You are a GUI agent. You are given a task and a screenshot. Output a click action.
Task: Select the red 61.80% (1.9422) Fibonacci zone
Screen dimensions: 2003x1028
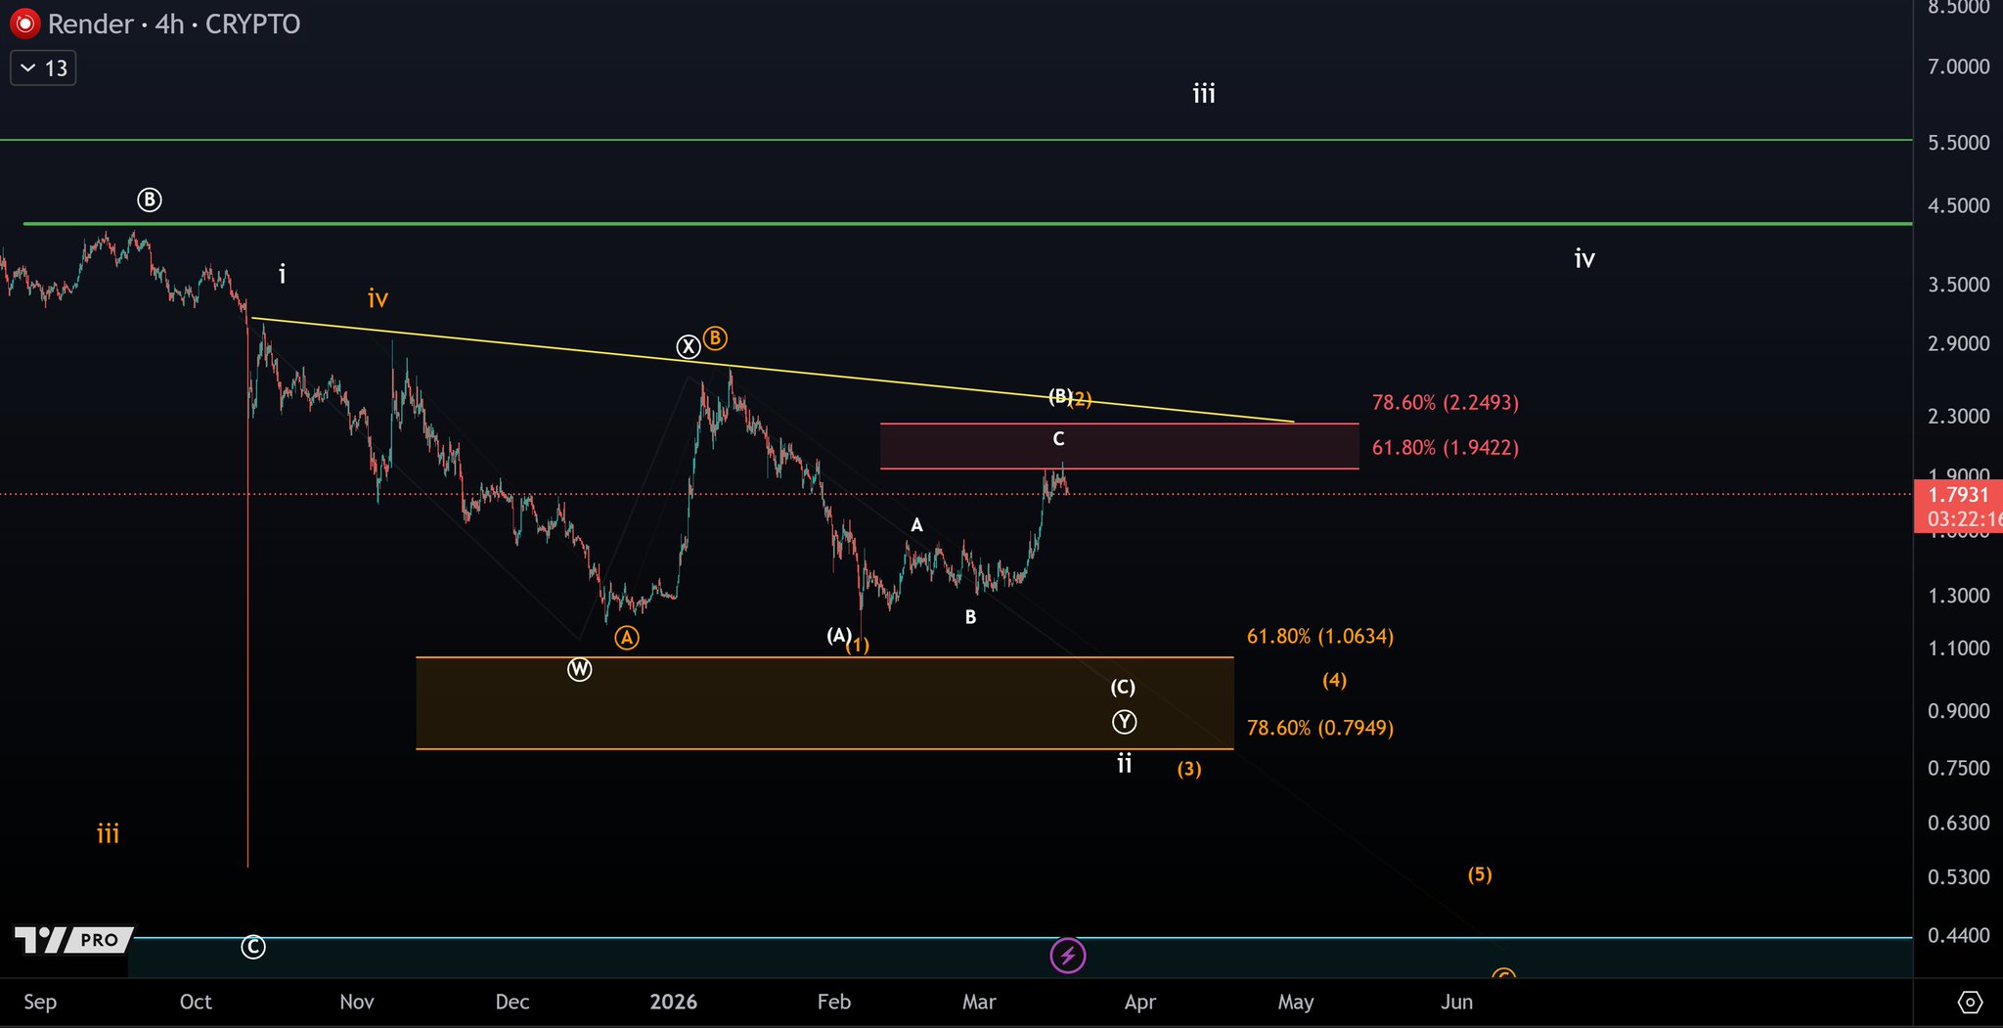point(1119,447)
